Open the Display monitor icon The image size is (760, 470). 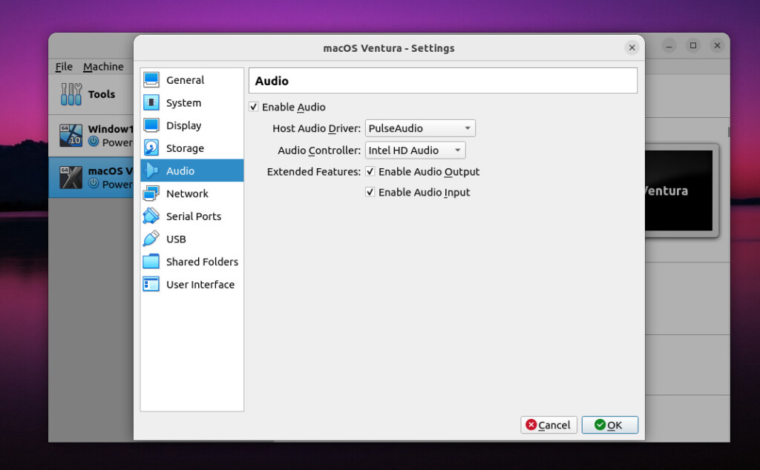point(151,125)
